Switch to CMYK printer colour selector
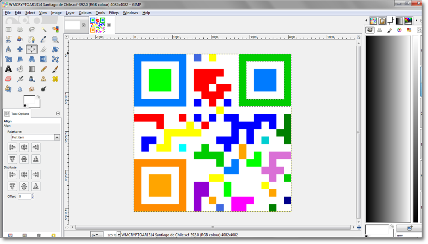Image resolution: width=428 pixels, height=244 pixels. point(379,30)
